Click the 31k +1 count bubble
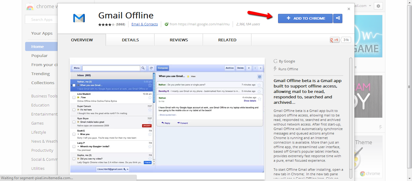This screenshot has width=412, height=181. 346,40
